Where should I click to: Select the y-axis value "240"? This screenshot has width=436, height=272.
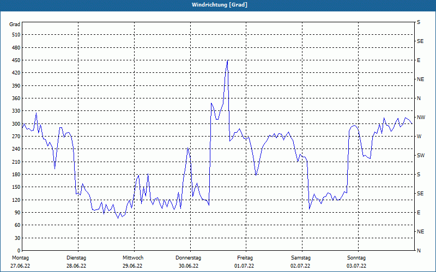click(x=16, y=149)
